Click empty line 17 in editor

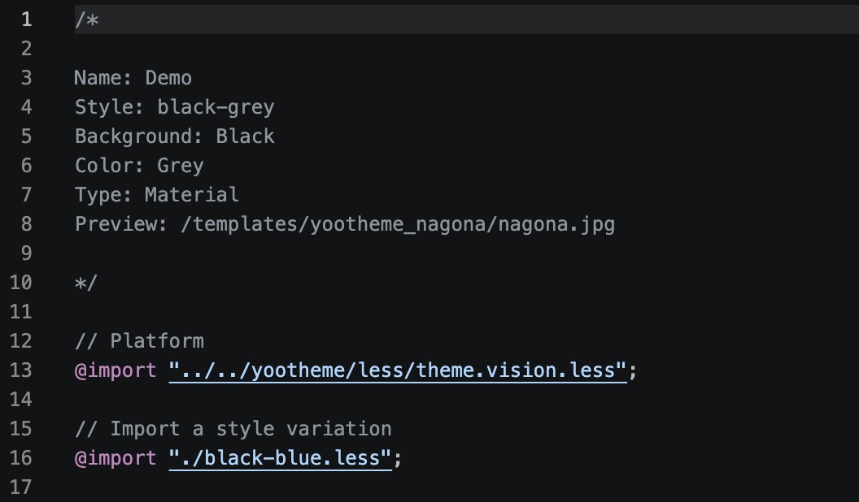click(465, 487)
